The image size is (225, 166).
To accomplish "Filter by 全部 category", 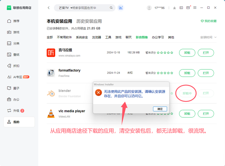I will click(50, 37).
